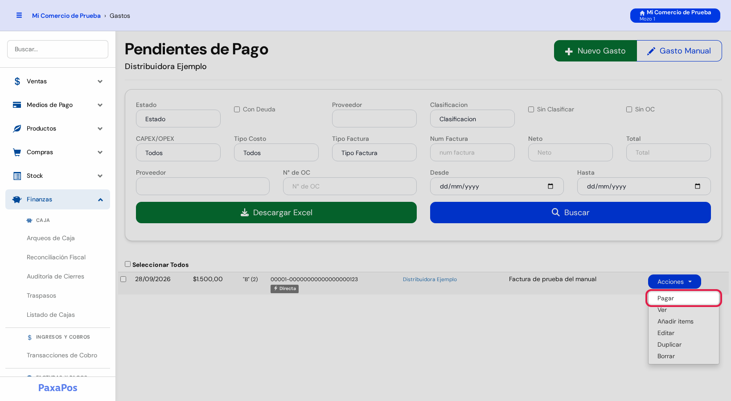
Task: Focus the sidebar Buscar search field
Action: [x=57, y=49]
